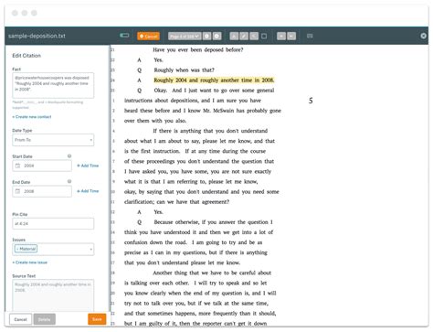Viewport: 433px width, 332px height.
Task: Click the Edit Citation heading
Action: click(x=26, y=56)
